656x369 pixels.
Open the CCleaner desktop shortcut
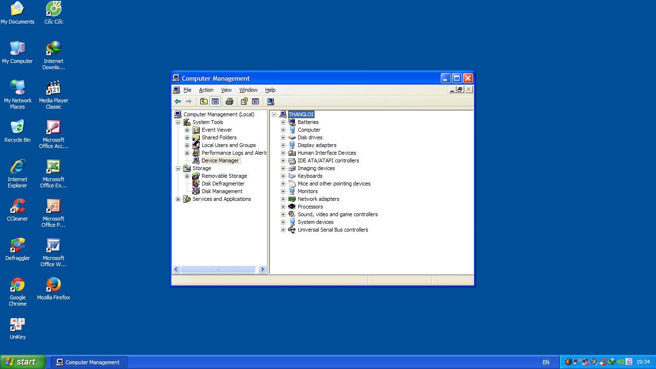18,210
